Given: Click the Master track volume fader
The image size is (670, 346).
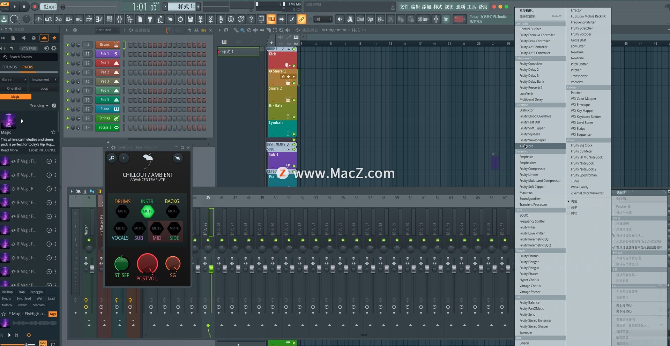Looking at the screenshot, I should [92, 269].
